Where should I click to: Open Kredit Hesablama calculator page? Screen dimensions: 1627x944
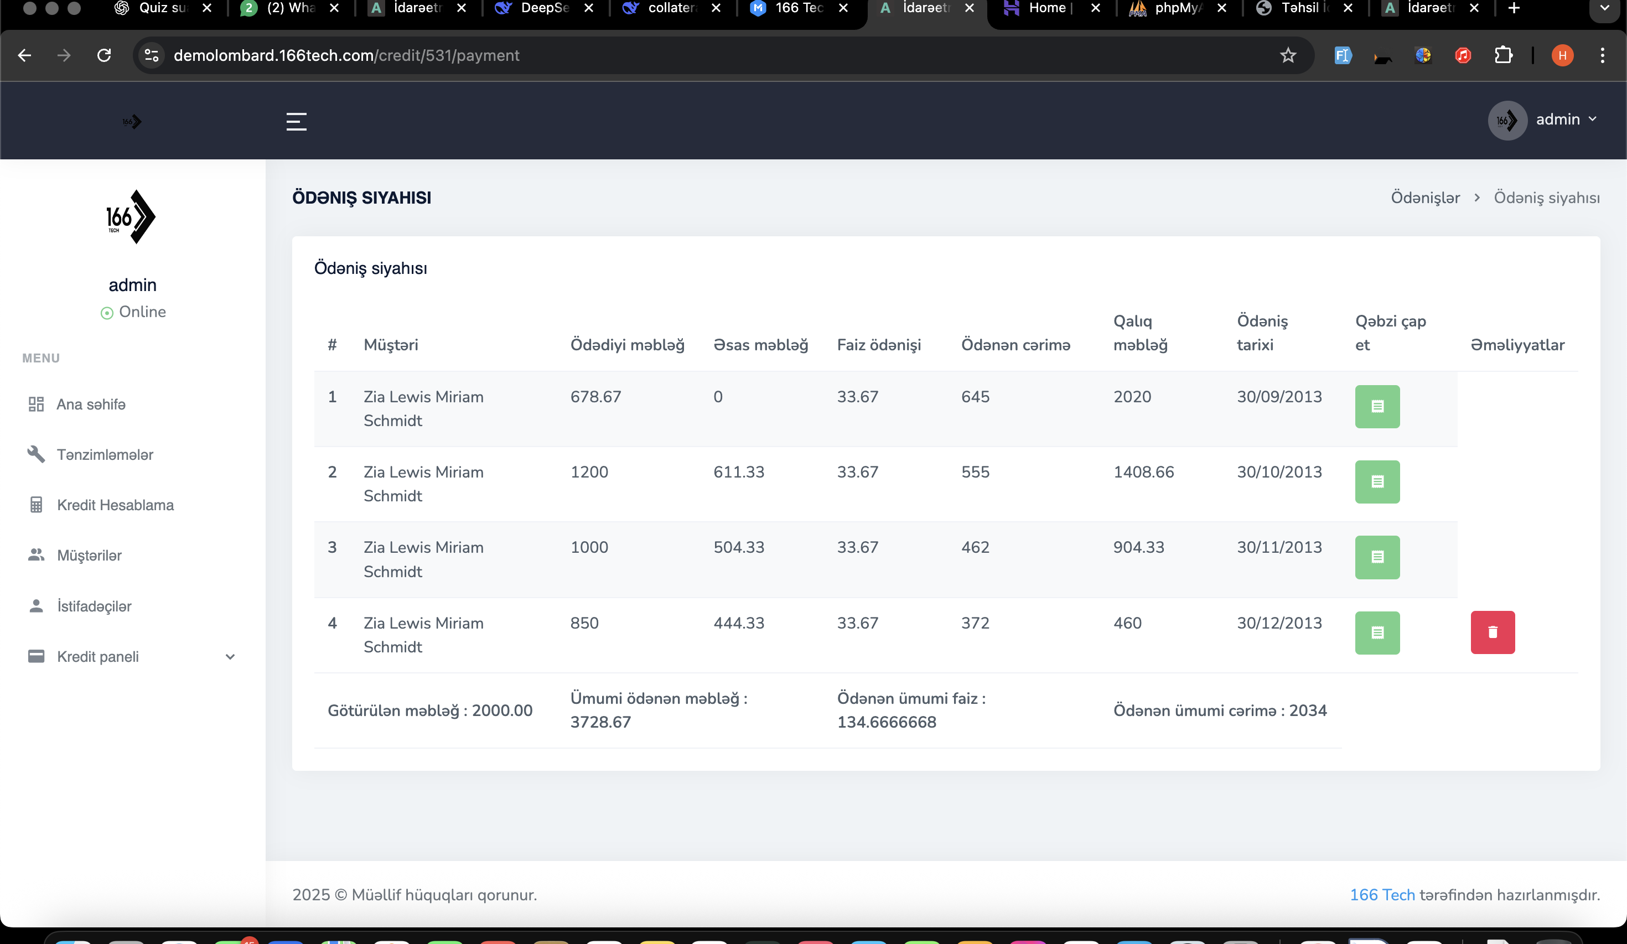[x=115, y=505]
